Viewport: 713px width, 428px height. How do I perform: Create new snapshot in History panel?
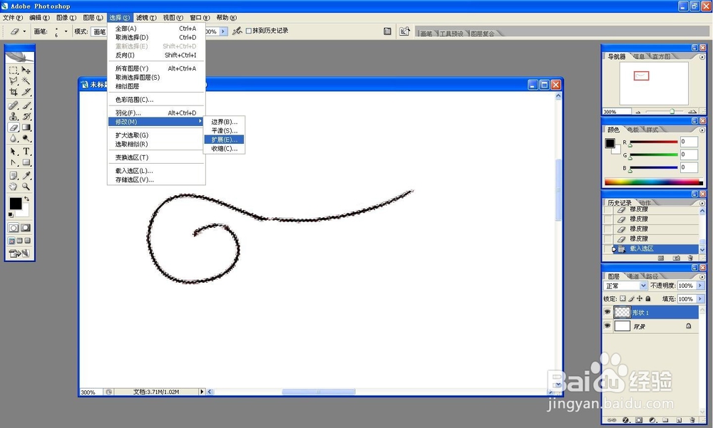click(x=677, y=258)
